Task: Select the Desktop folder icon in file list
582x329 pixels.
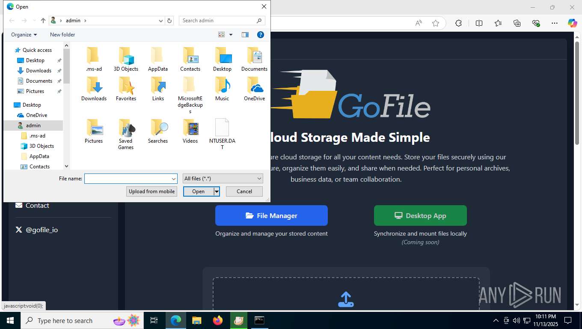Action: (x=222, y=56)
